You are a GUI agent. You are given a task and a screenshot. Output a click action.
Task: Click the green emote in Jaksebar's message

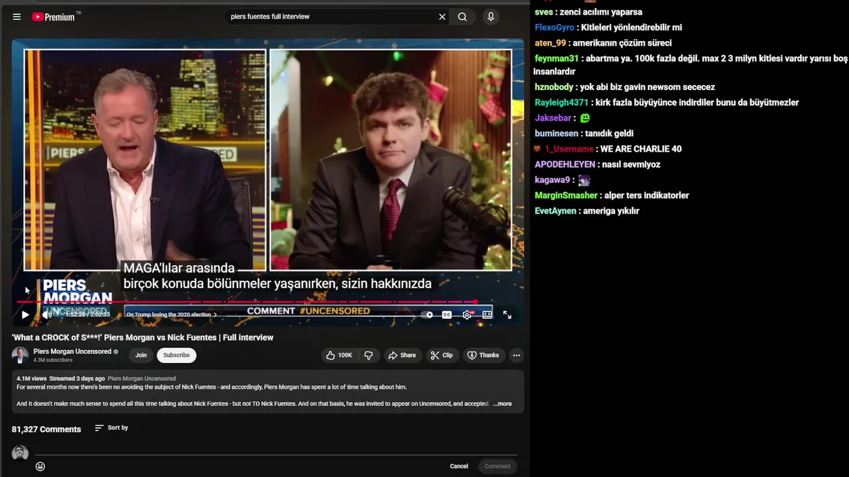585,119
